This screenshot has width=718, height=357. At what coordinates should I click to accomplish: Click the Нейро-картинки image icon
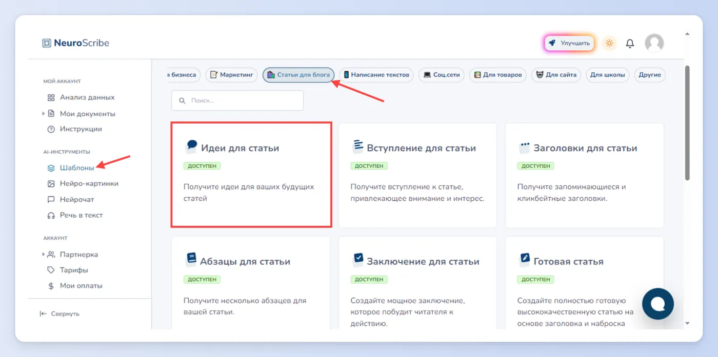(x=51, y=183)
